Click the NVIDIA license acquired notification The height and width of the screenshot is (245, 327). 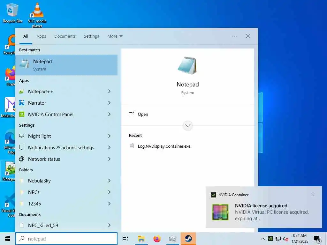263,207
